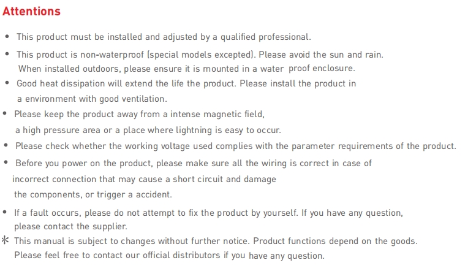Image resolution: width=476 pixels, height=271 pixels.
Task: Click the text 'please contact the supplier'
Action: [x=70, y=227]
